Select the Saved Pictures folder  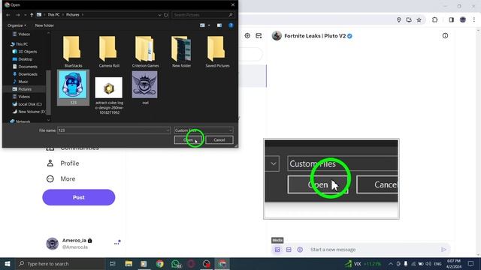click(217, 52)
